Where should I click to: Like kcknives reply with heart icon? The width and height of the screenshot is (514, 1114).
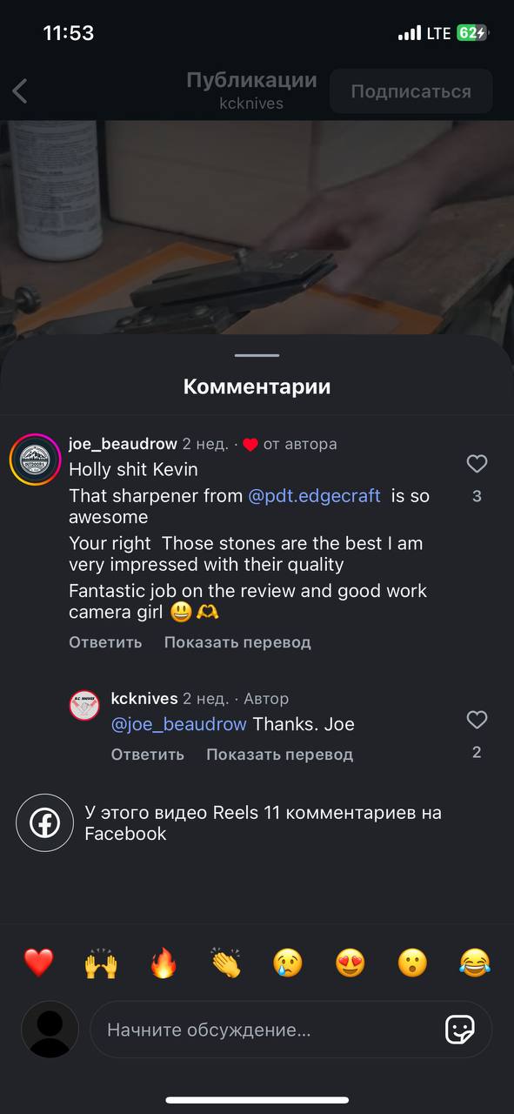477,720
